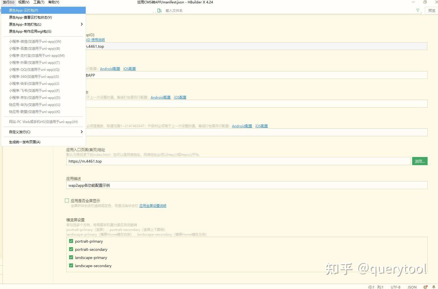This screenshot has width=438, height=289.
Task: Click the AppID field ending in .4461.top
Action: click(256, 46)
